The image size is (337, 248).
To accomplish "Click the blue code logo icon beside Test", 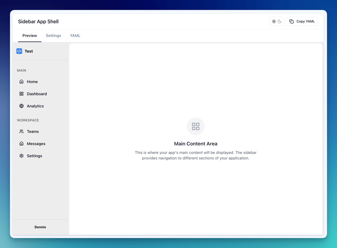I will (x=19, y=51).
